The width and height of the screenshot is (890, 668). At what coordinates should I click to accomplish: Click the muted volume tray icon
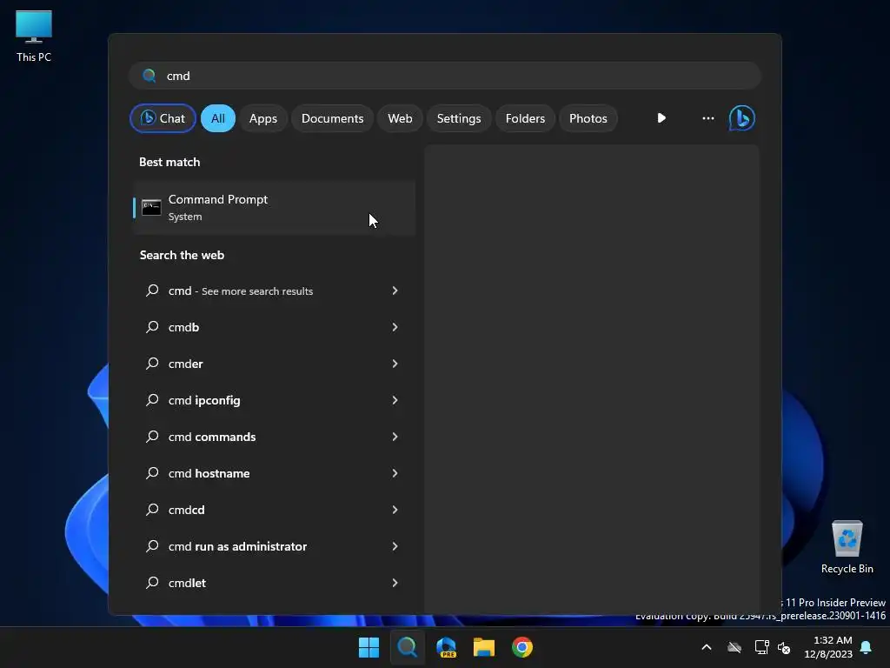[784, 647]
